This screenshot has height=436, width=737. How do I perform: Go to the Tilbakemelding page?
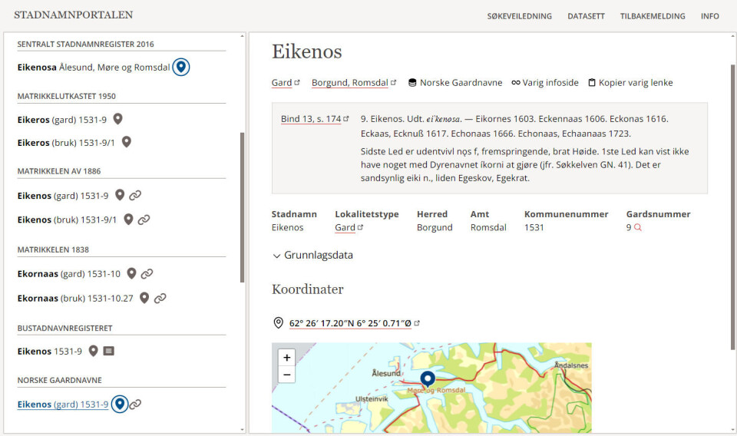(x=653, y=16)
